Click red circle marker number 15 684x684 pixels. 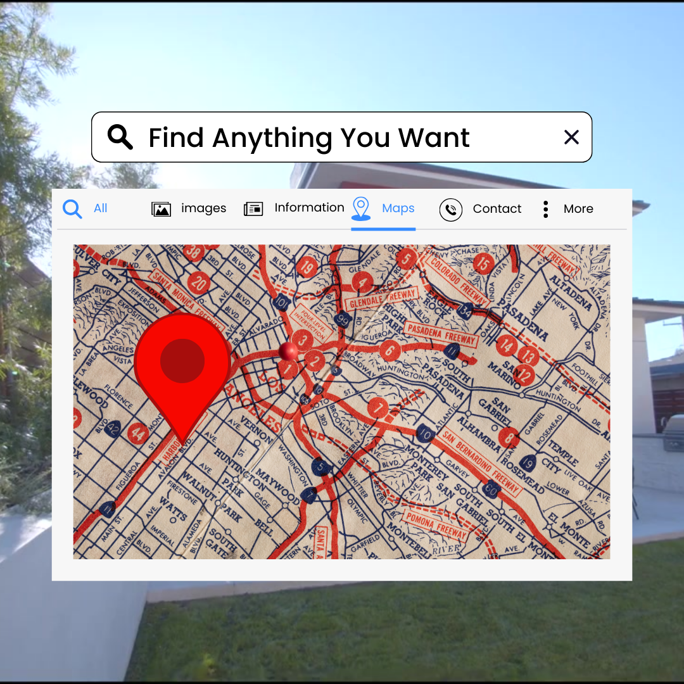point(483,263)
